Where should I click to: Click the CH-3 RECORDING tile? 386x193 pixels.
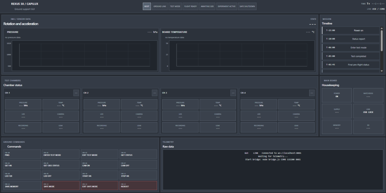[180, 127]
